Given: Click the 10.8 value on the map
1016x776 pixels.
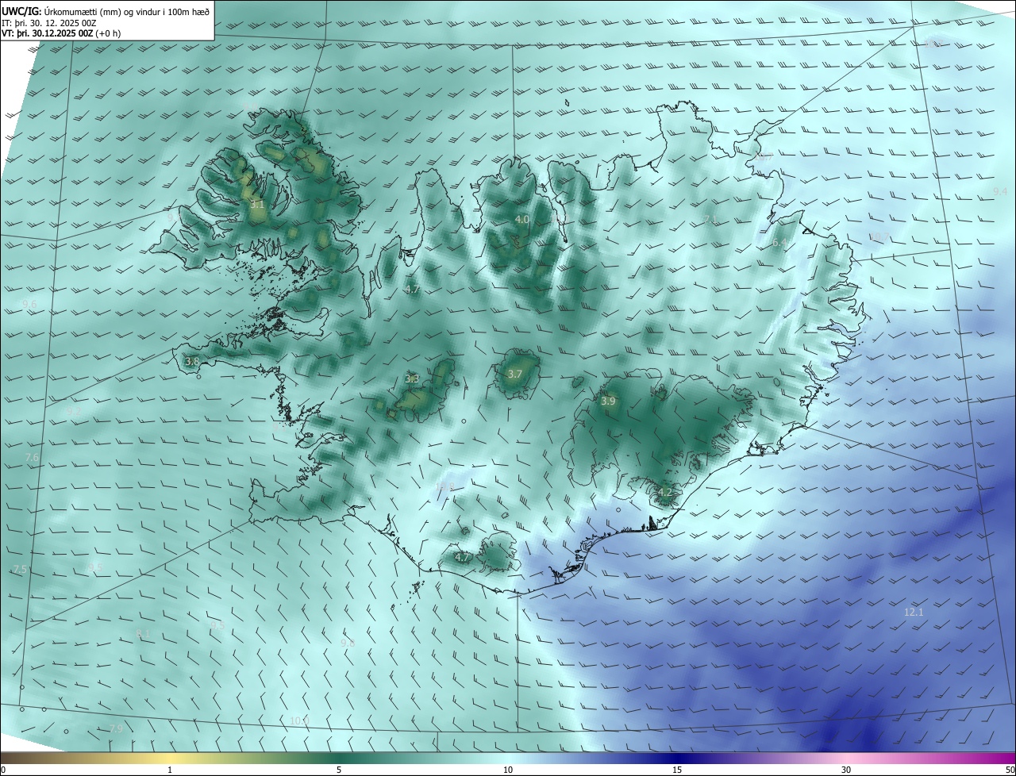Looking at the screenshot, I should [444, 486].
